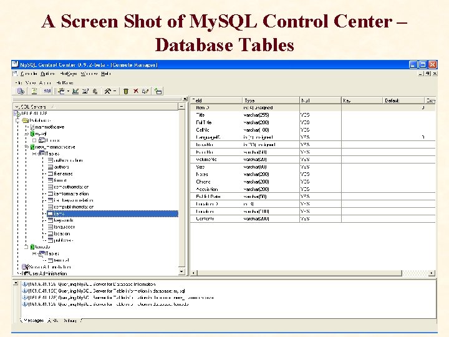
Task: Click the field grid horizontal scroll-right arrow
Action: click(x=432, y=273)
